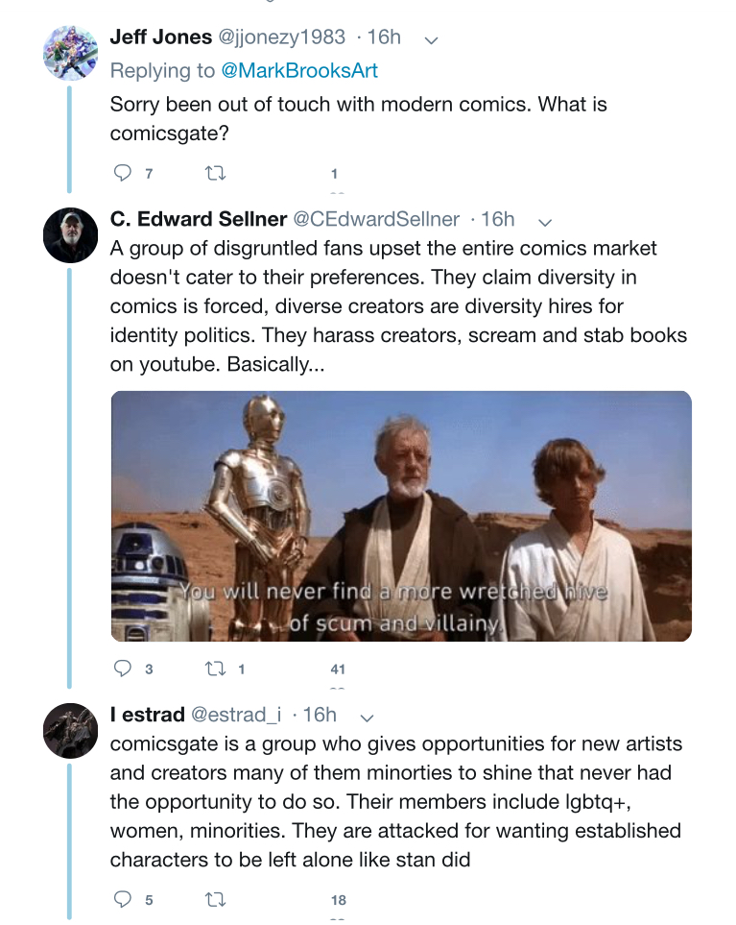Like Jeff Jones's tweet with 1 like

coord(334,174)
